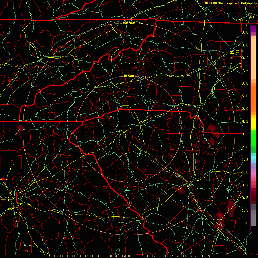Pick the pink legend band near 1.0

point(253,174)
